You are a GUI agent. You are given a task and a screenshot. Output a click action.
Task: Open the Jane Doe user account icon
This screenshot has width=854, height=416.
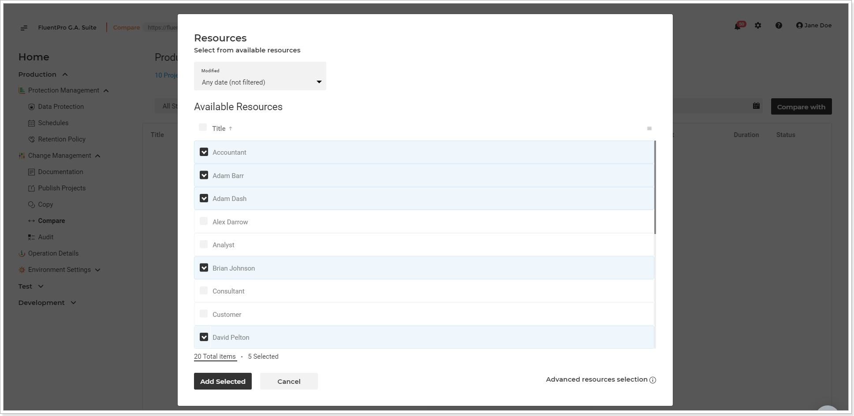click(799, 26)
